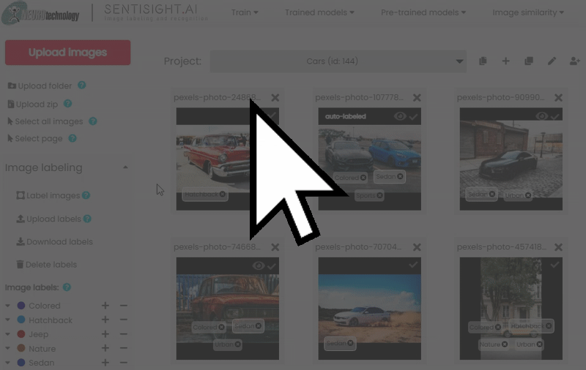Click the help icon next to Upload folder
The image size is (586, 370).
click(82, 86)
